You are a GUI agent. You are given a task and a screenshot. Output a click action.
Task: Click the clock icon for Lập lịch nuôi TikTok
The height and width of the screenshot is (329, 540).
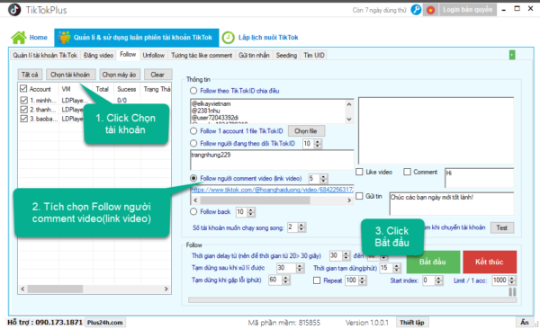(x=228, y=38)
